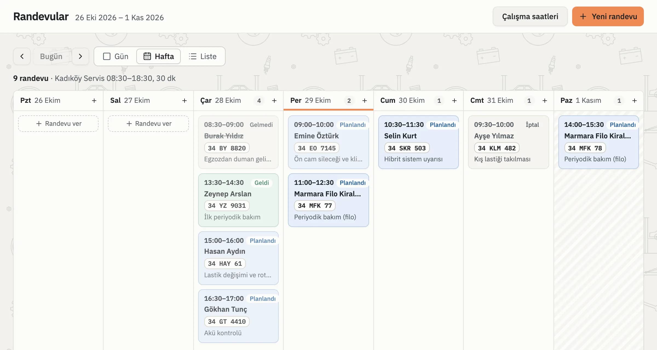Viewport: 657px width, 350px height.
Task: Open Marmara Filo 34 MFK 78 appointment
Action: click(599, 142)
